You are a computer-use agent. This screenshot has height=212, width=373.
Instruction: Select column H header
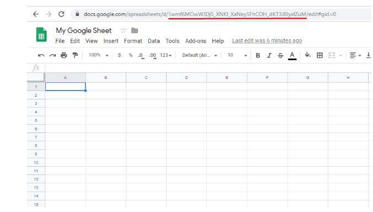tap(348, 78)
